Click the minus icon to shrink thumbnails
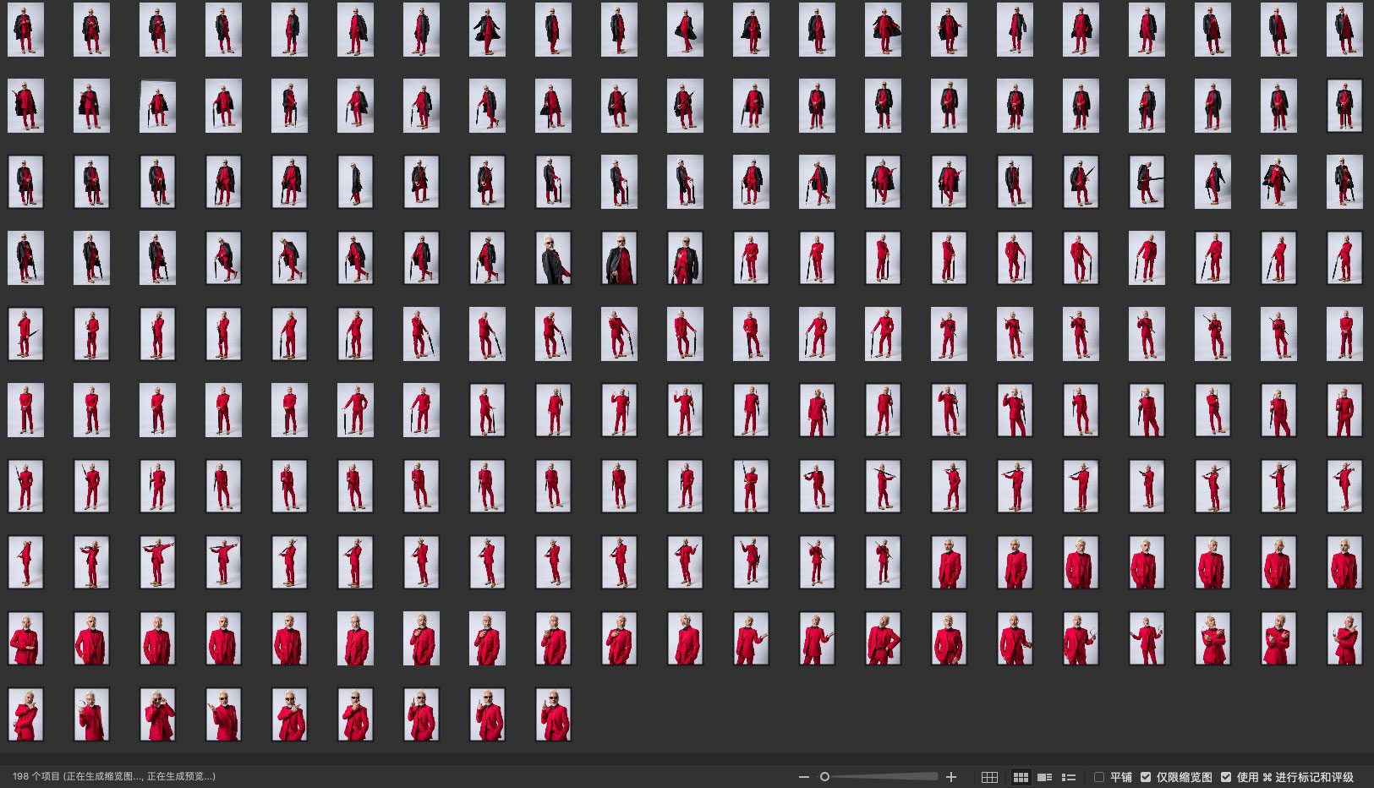 click(804, 777)
